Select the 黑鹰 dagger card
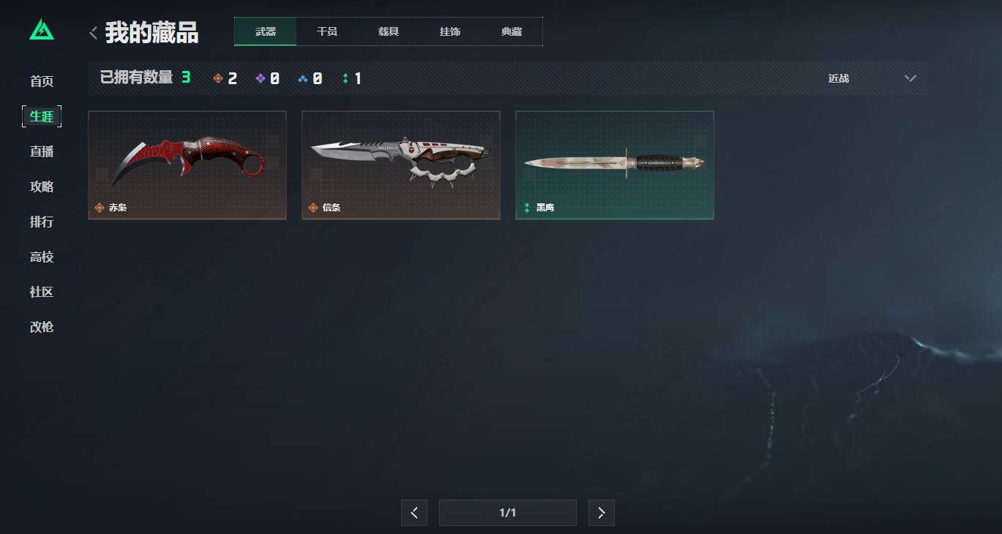The height and width of the screenshot is (534, 1002). pyautogui.click(x=615, y=165)
